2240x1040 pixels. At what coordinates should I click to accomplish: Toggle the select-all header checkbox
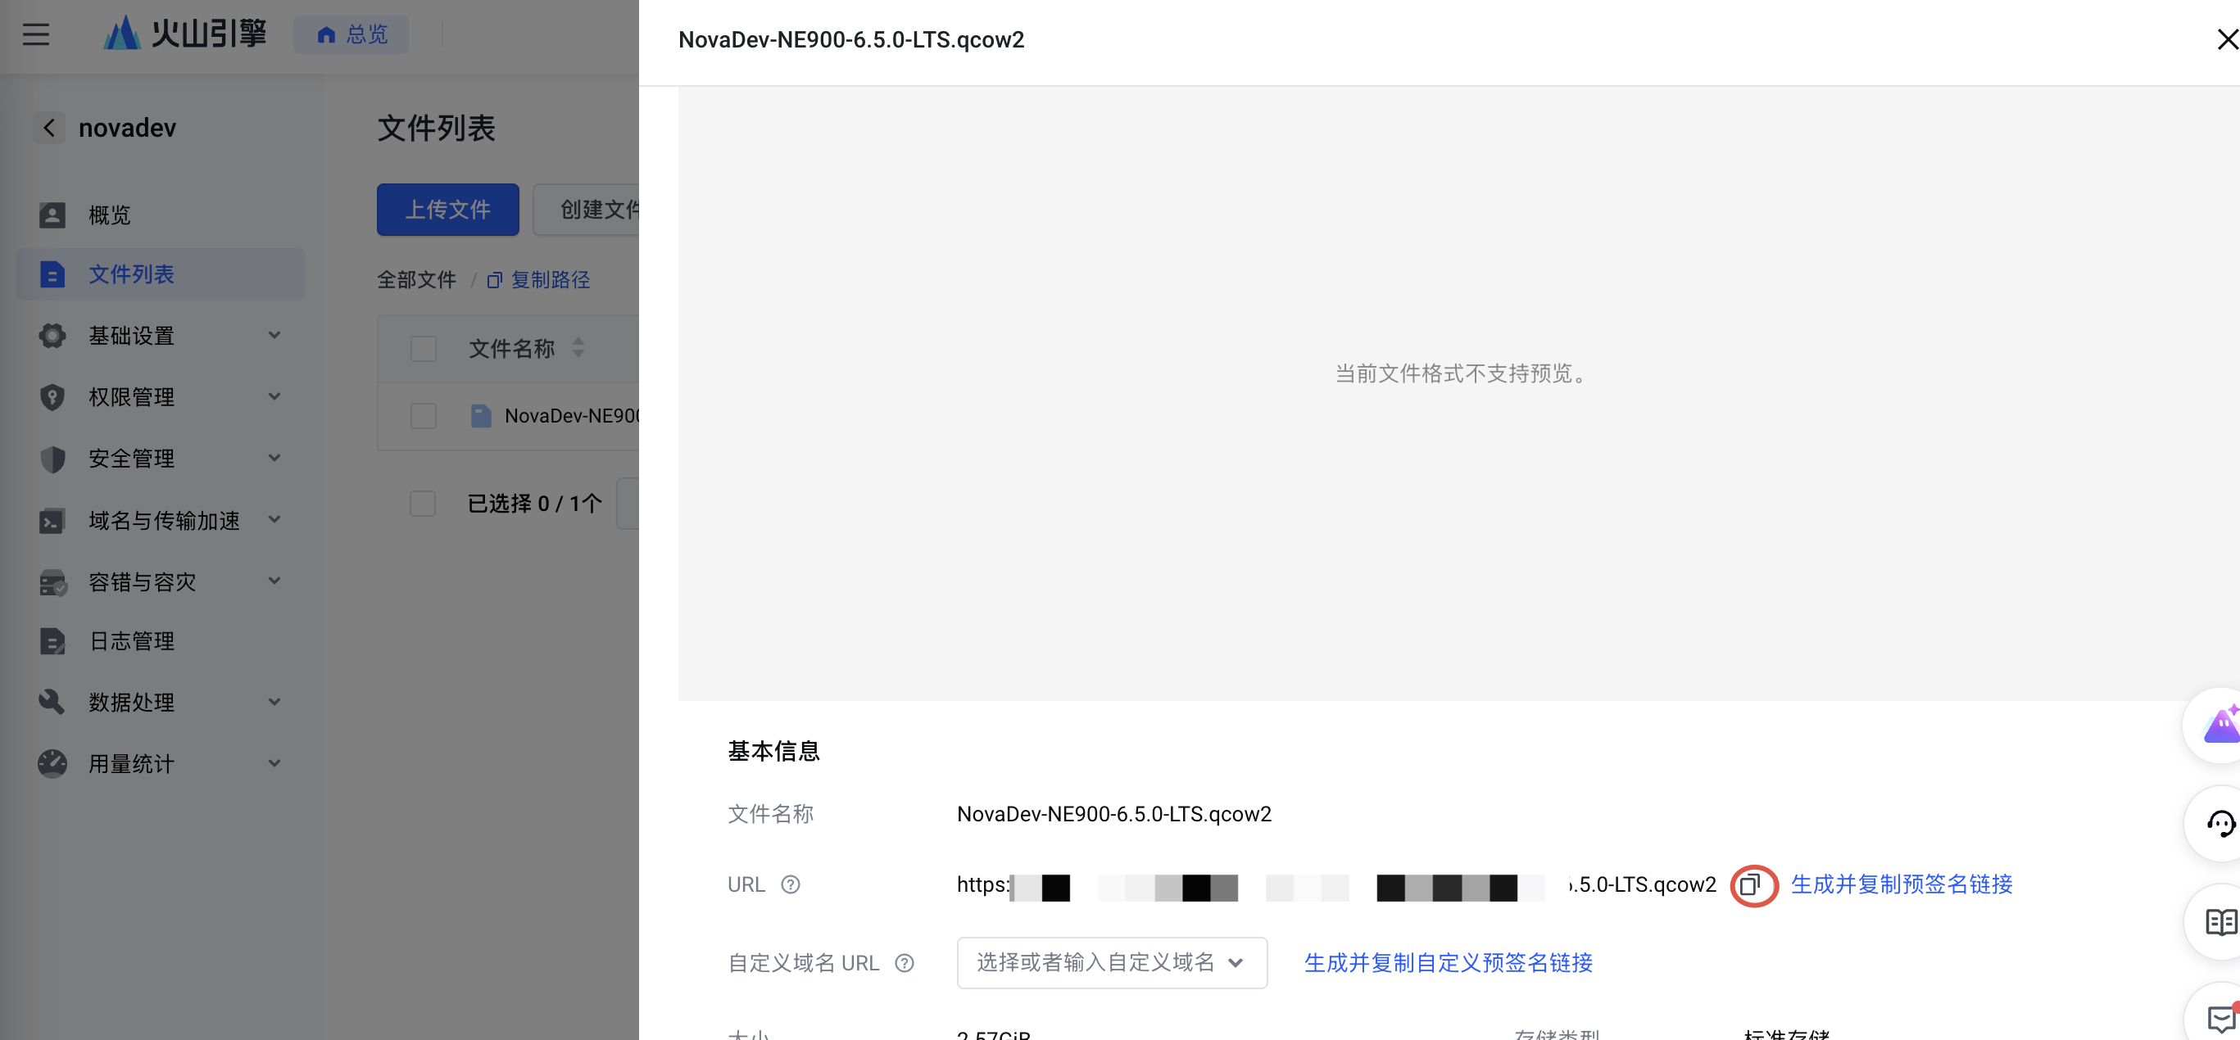pyautogui.click(x=424, y=348)
